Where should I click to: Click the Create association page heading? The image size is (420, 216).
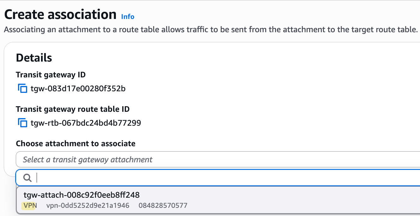pos(60,15)
